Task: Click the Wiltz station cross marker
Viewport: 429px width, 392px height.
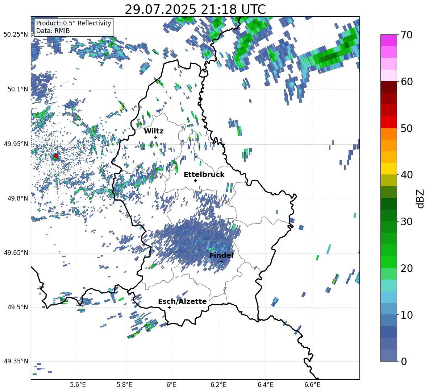Action: [156, 137]
